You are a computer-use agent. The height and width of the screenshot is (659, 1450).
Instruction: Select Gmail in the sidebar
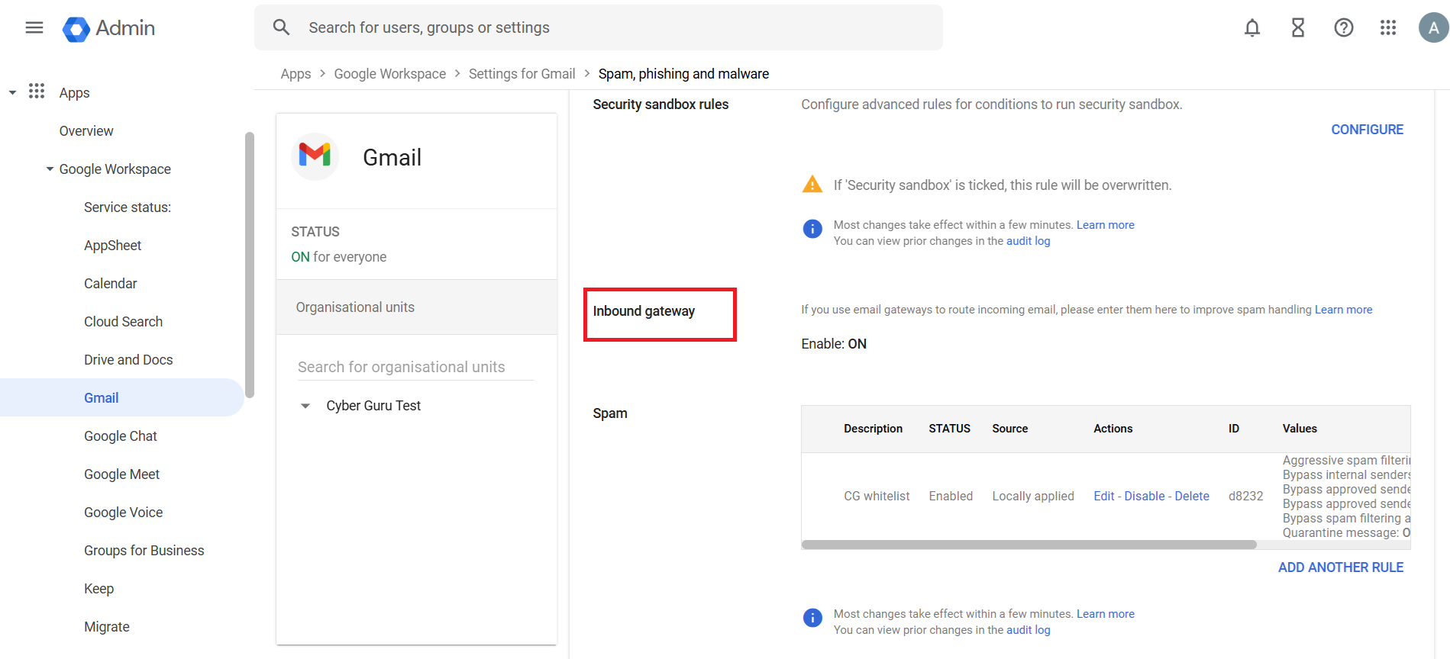point(122,397)
